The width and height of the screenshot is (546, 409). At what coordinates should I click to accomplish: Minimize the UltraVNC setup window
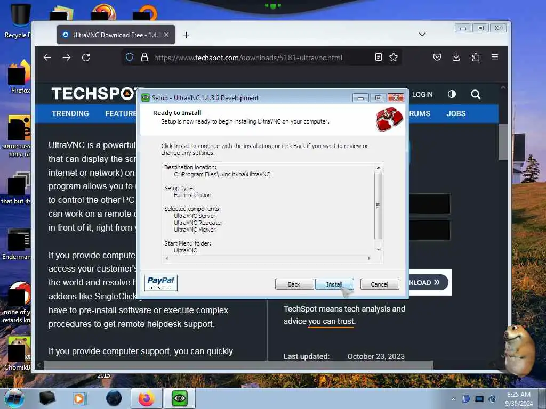click(360, 98)
